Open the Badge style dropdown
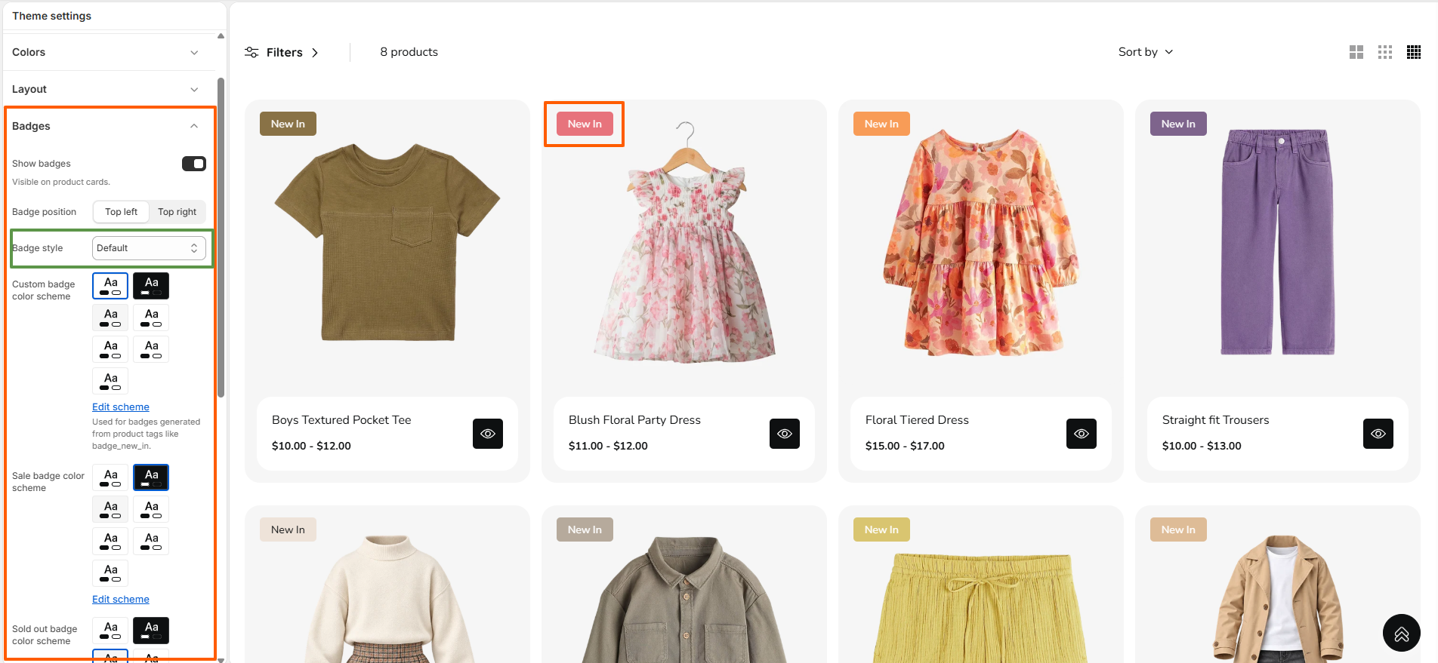Image resolution: width=1438 pixels, height=663 pixels. tap(149, 248)
